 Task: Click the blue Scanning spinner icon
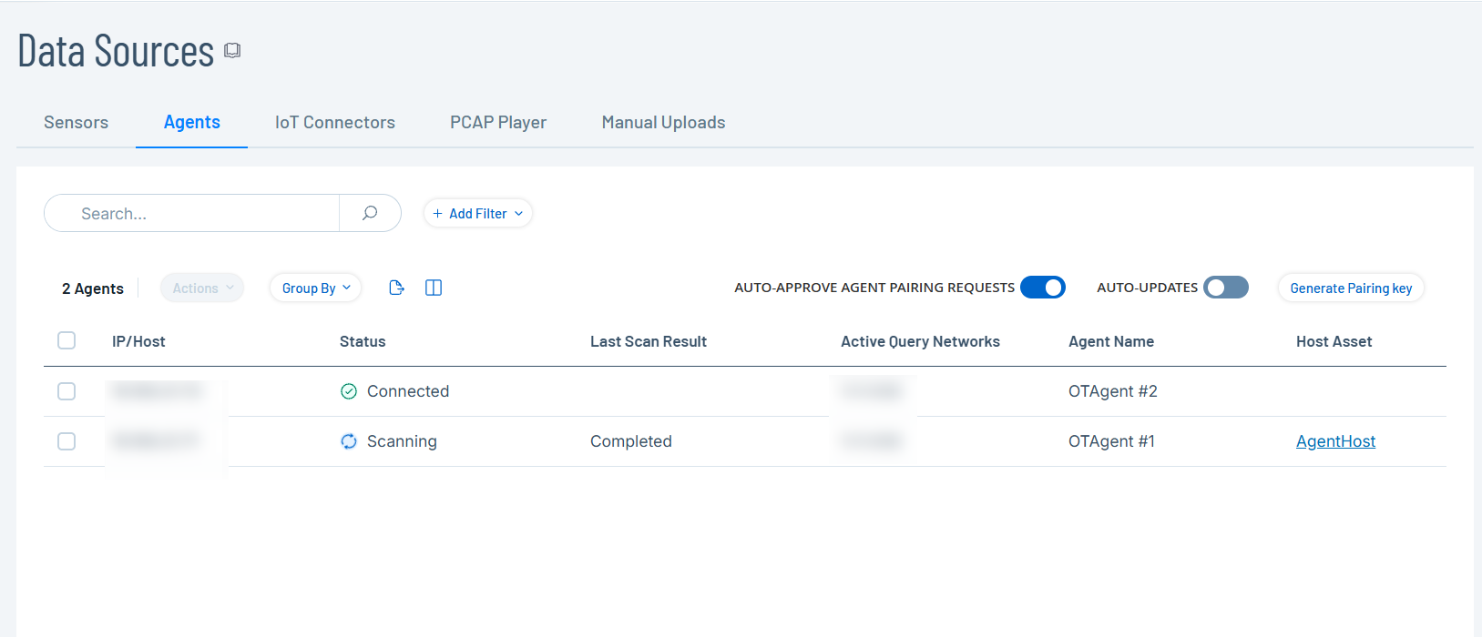pyautogui.click(x=349, y=441)
